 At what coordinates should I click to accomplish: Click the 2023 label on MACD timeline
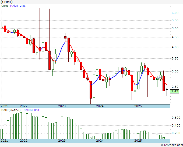click(62, 141)
